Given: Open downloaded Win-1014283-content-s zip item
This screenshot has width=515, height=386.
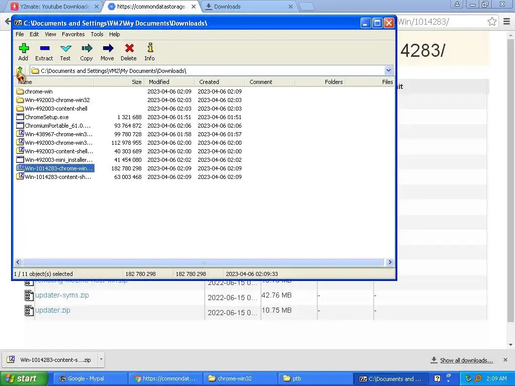Looking at the screenshot, I should point(49,360).
